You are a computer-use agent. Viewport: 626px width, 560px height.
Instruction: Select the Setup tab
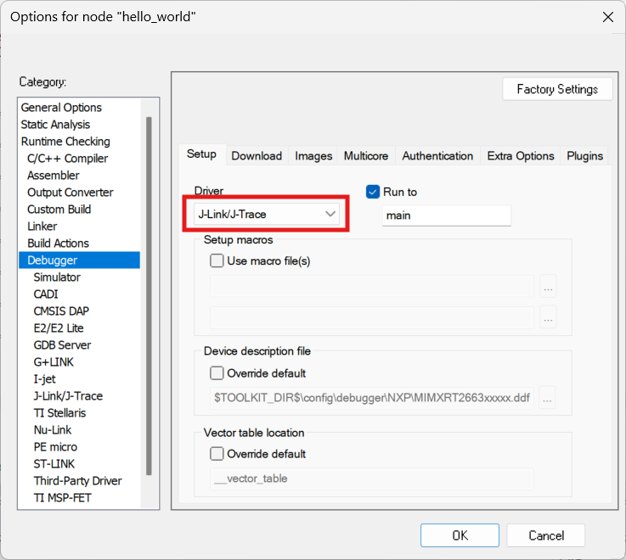coord(201,154)
